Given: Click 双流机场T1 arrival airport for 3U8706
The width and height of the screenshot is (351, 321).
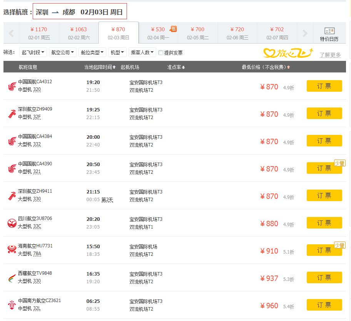Looking at the screenshot, I should point(141,227).
